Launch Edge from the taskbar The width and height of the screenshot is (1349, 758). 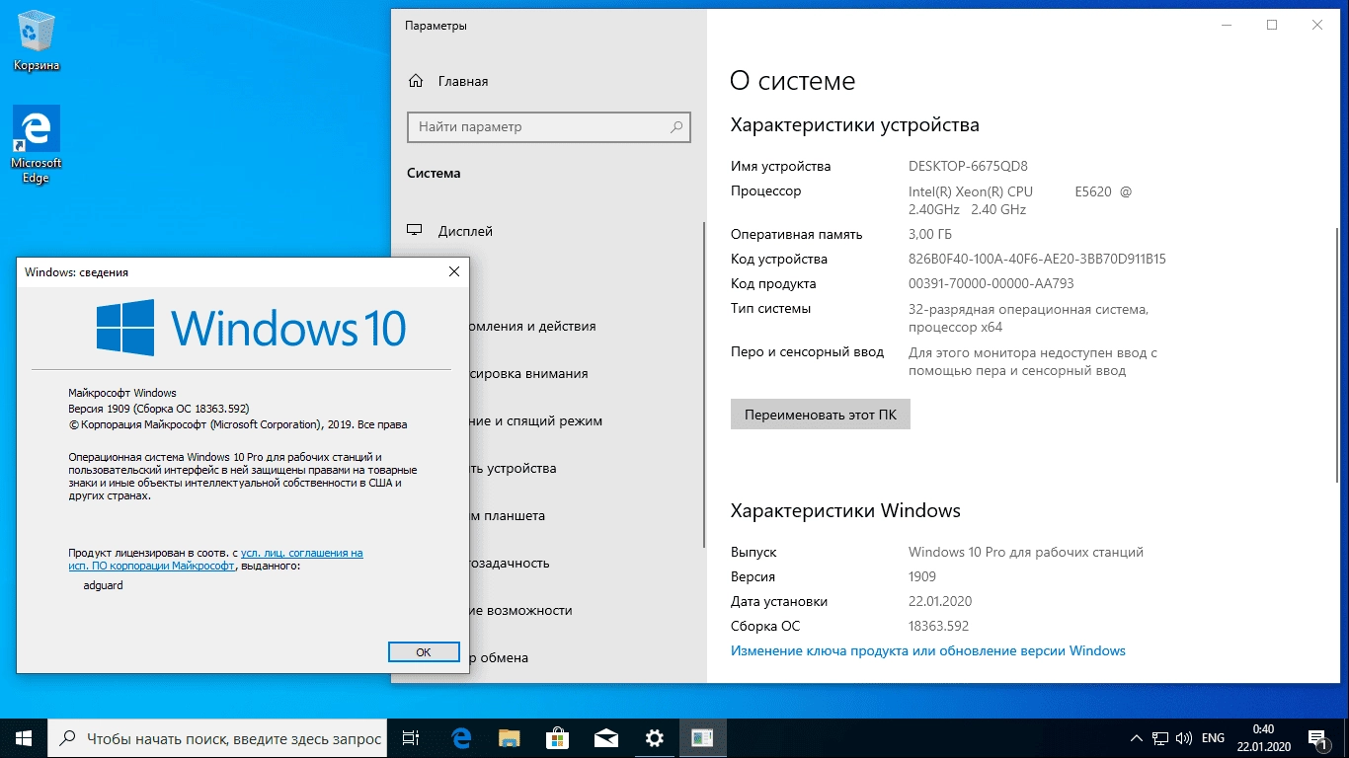(x=461, y=738)
